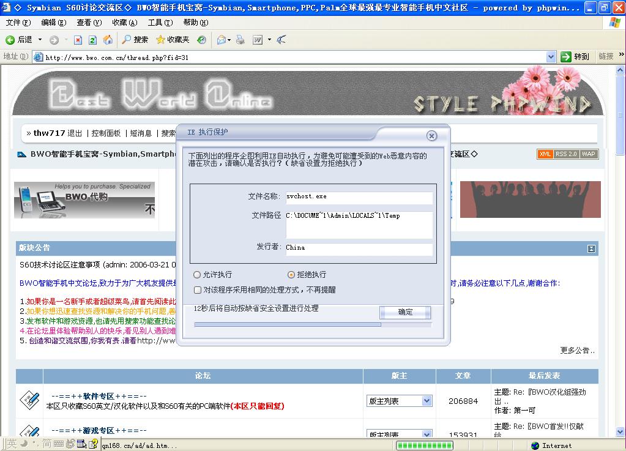Click the Internet zone globe icon

click(x=535, y=445)
